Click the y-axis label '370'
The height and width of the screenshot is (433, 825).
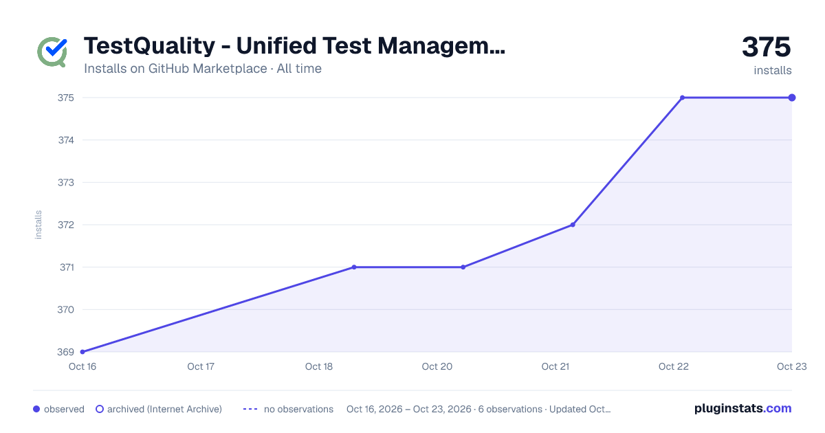point(66,309)
